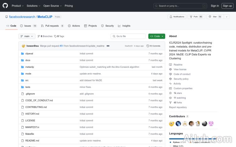This screenshot has width=236, height=147.
Task: Click the clipeval folder icon
Action: pos(22,53)
